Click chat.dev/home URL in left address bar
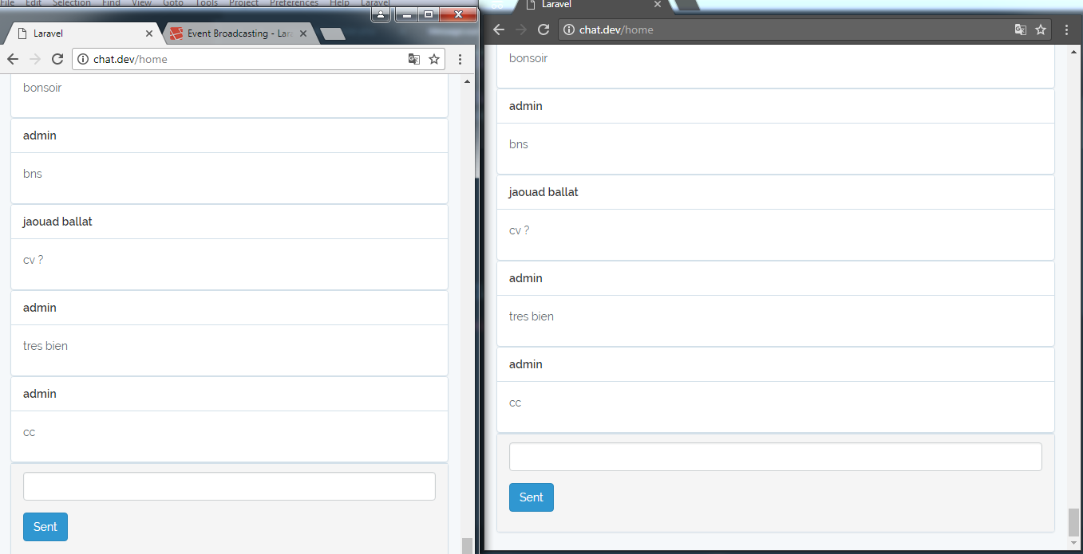1083x554 pixels. [130, 59]
